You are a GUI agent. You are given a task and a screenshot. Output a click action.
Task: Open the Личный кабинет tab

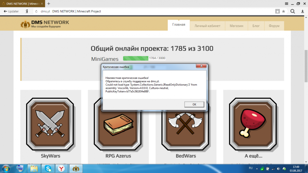coord(207,26)
